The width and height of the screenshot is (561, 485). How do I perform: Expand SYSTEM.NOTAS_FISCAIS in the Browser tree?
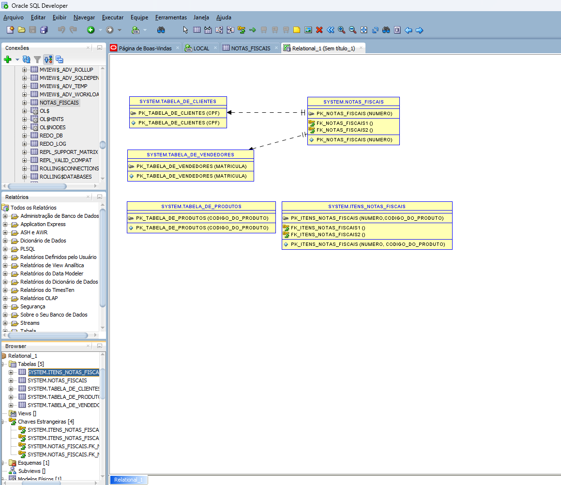pos(11,380)
